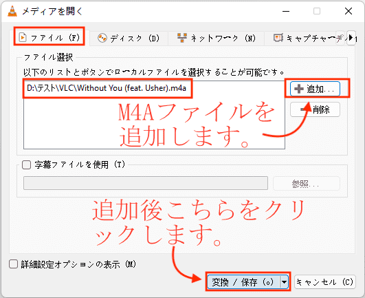
Task: Click the network icon on ネットワーク tab
Action: (182, 38)
